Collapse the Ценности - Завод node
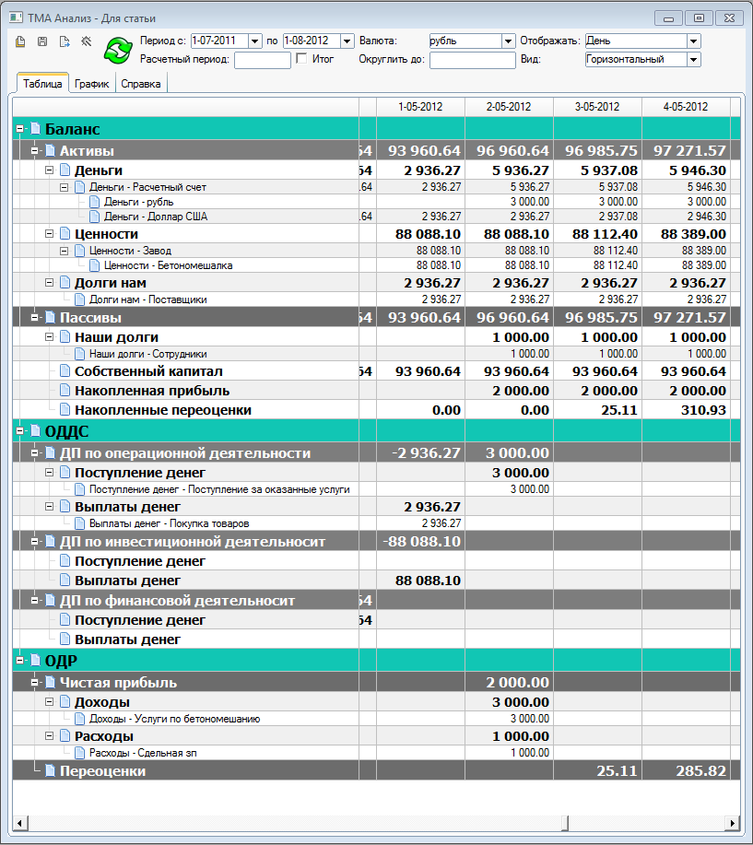This screenshot has width=753, height=845. pyautogui.click(x=65, y=251)
